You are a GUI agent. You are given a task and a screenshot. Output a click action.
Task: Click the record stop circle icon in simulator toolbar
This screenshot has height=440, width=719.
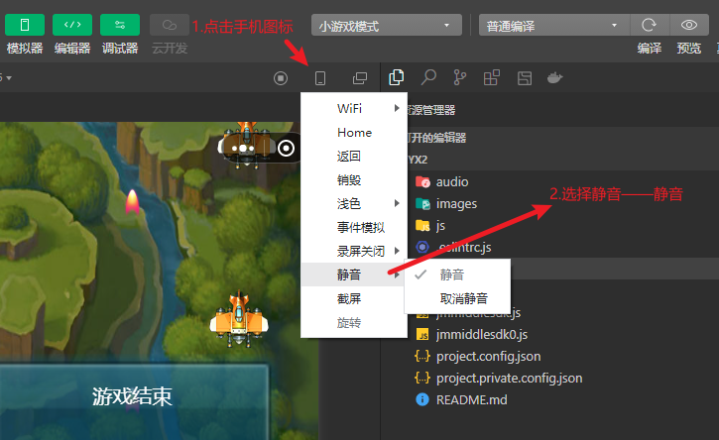pos(281,78)
